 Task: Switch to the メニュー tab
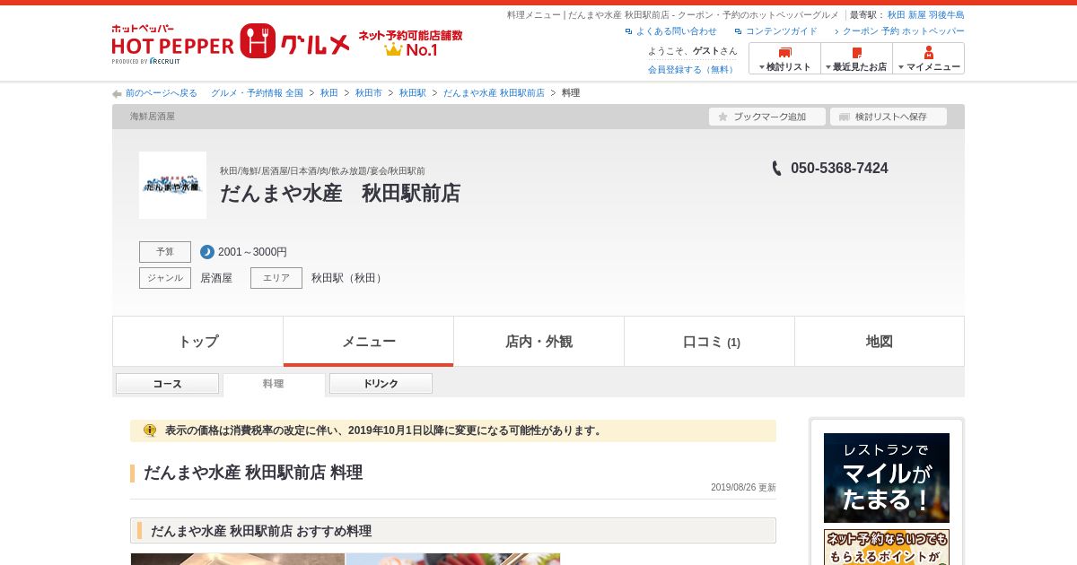(x=368, y=342)
